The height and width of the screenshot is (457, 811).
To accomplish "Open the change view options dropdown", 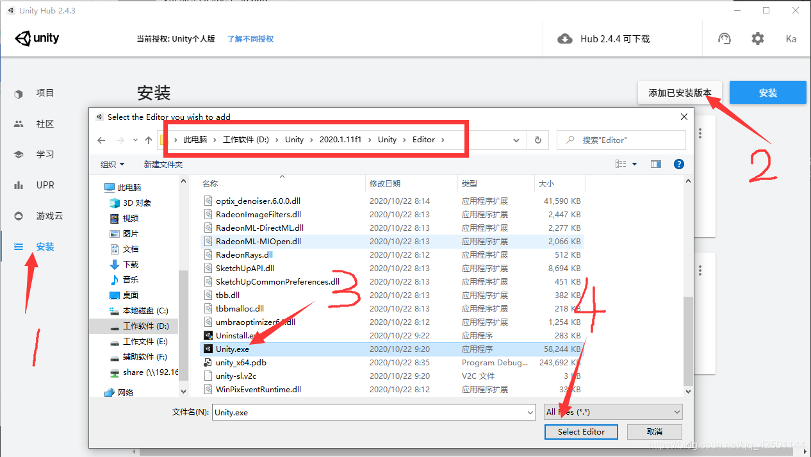I will coord(635,164).
